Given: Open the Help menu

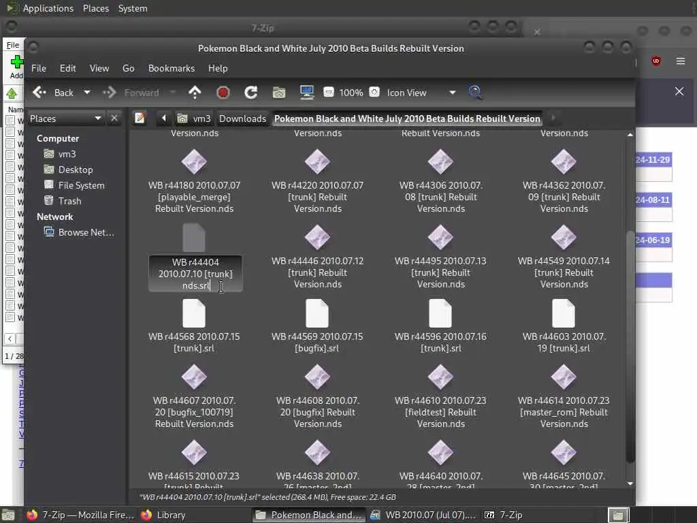Looking at the screenshot, I should [218, 68].
